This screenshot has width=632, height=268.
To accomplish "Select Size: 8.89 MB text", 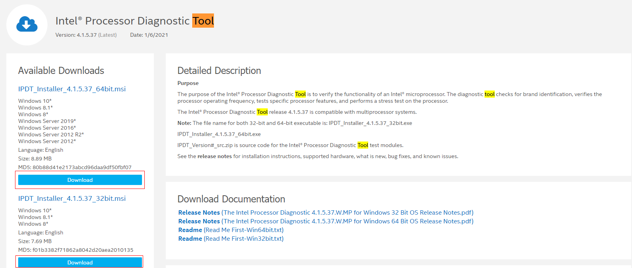I will click(35, 159).
